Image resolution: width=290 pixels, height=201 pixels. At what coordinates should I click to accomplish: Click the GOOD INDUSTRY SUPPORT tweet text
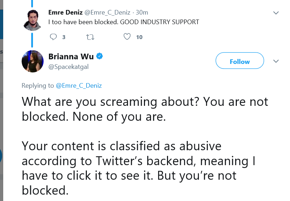[x=124, y=22]
